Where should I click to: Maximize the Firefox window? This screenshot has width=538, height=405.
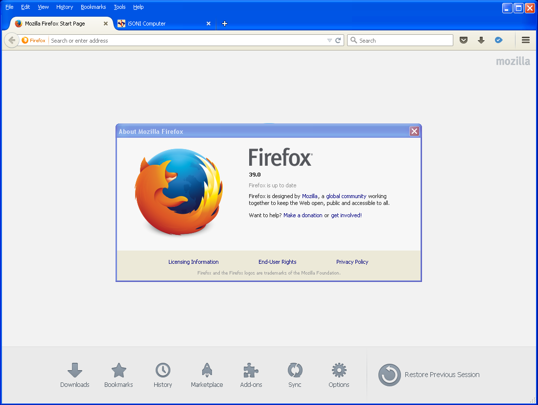tap(518, 8)
